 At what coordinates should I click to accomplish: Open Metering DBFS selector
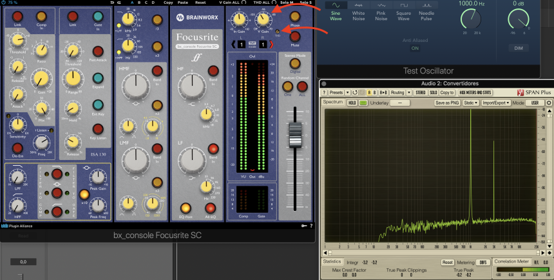pos(482,263)
